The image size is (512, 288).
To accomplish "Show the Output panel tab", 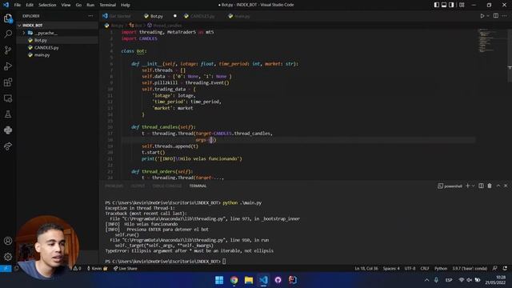I will 138,186.
